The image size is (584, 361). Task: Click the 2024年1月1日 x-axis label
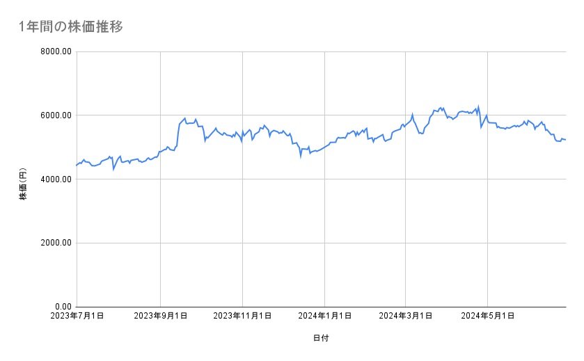tap(324, 316)
